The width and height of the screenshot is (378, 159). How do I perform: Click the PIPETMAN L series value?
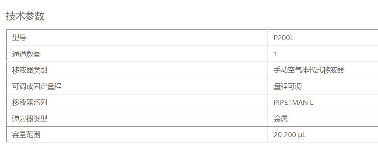(x=293, y=103)
